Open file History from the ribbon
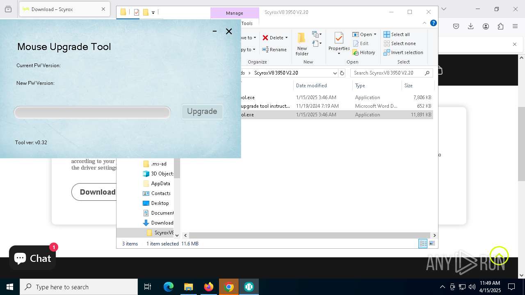 tap(364, 52)
